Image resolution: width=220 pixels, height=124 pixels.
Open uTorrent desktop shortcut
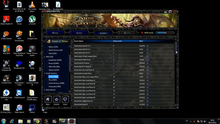coord(32,20)
